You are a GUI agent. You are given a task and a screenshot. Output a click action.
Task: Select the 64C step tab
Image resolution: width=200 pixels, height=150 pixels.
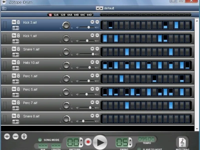(x=83, y=15)
